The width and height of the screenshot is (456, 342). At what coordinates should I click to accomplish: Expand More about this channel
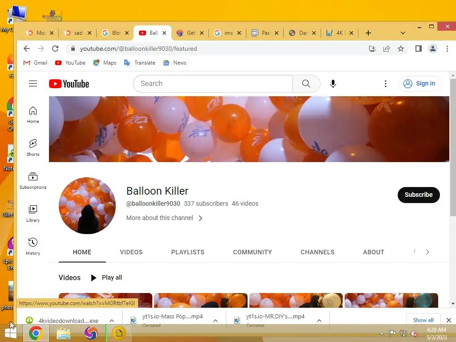[x=164, y=218]
